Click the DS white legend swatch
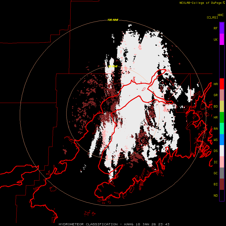This screenshot has width=226, height=226. coord(222,151)
